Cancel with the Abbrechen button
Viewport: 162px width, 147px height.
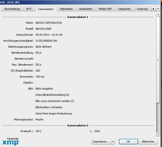pyautogui.click(x=148, y=141)
